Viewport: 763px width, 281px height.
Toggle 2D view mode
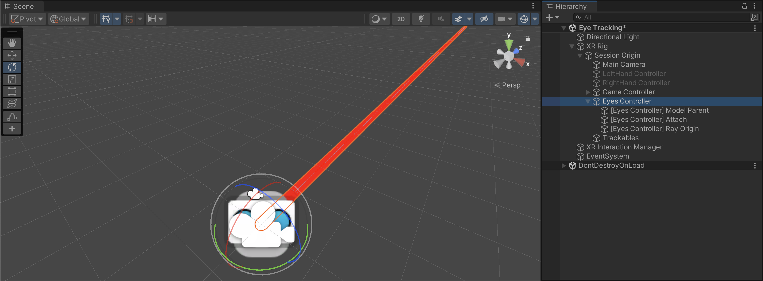click(x=400, y=19)
